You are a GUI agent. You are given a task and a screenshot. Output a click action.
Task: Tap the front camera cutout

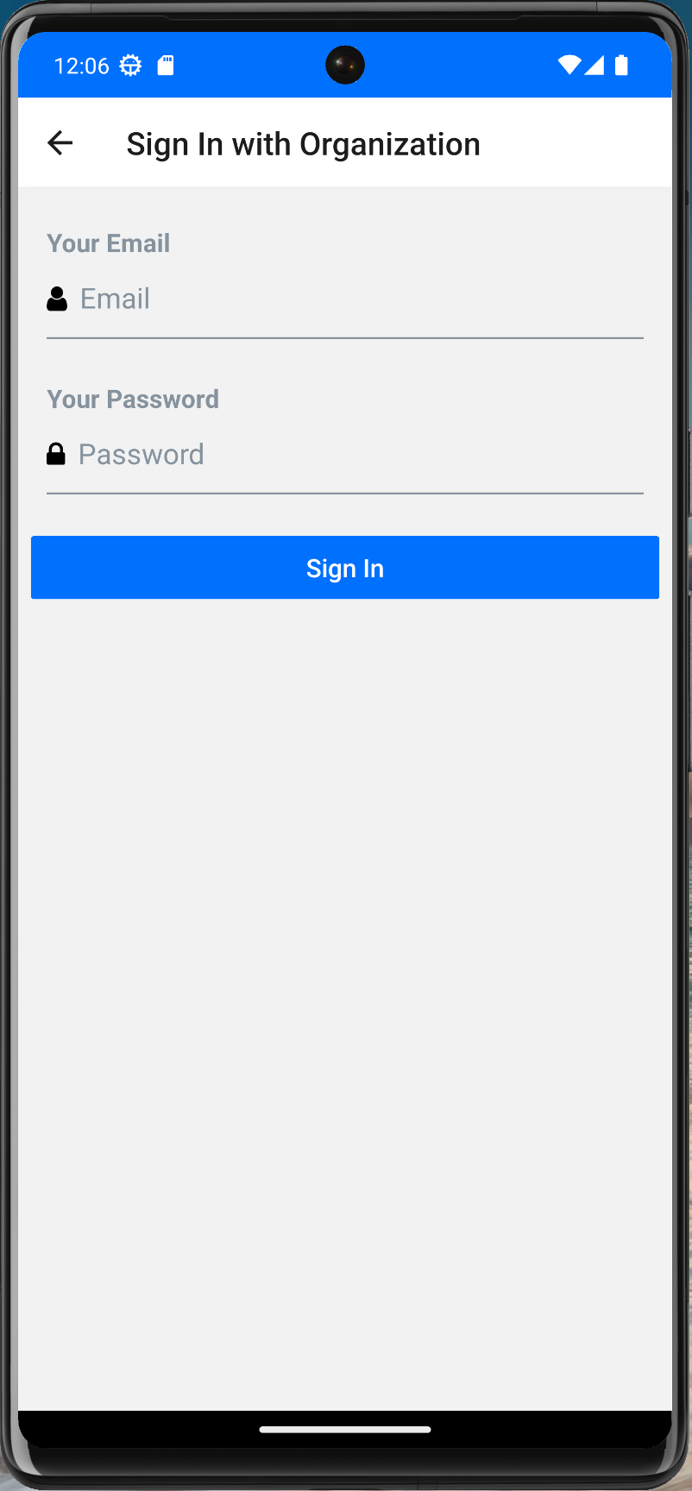[345, 65]
